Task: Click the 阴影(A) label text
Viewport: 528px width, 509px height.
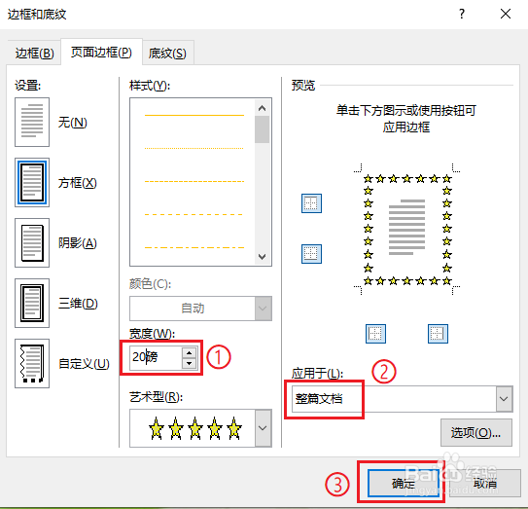Action: pos(78,242)
